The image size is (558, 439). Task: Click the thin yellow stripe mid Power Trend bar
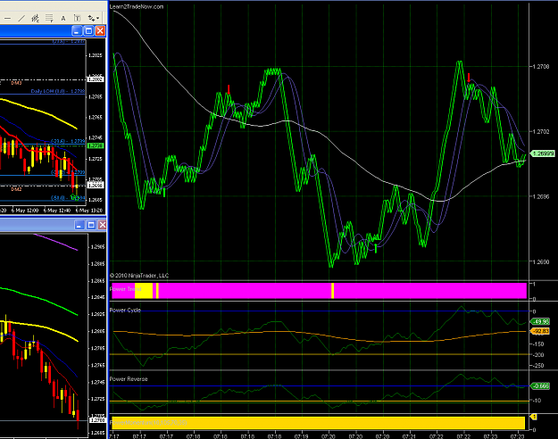[333, 291]
